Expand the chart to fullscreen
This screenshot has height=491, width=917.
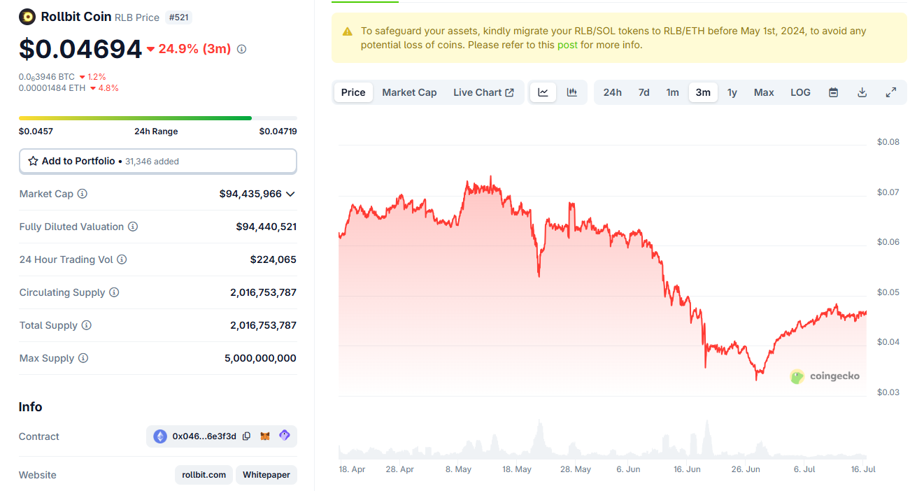coord(891,92)
